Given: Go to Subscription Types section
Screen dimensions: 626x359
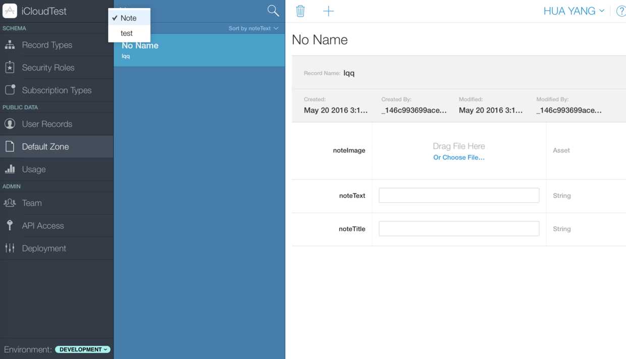Looking at the screenshot, I should 57,90.
